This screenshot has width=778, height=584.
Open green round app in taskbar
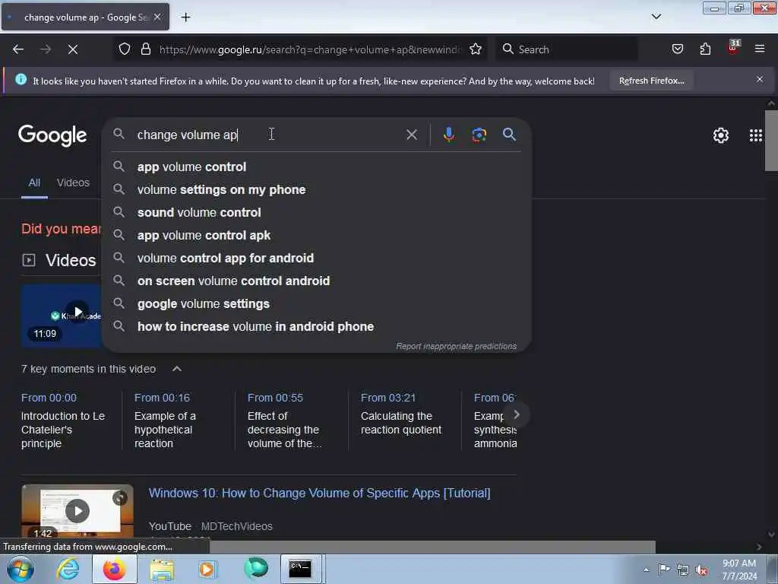[x=255, y=569]
